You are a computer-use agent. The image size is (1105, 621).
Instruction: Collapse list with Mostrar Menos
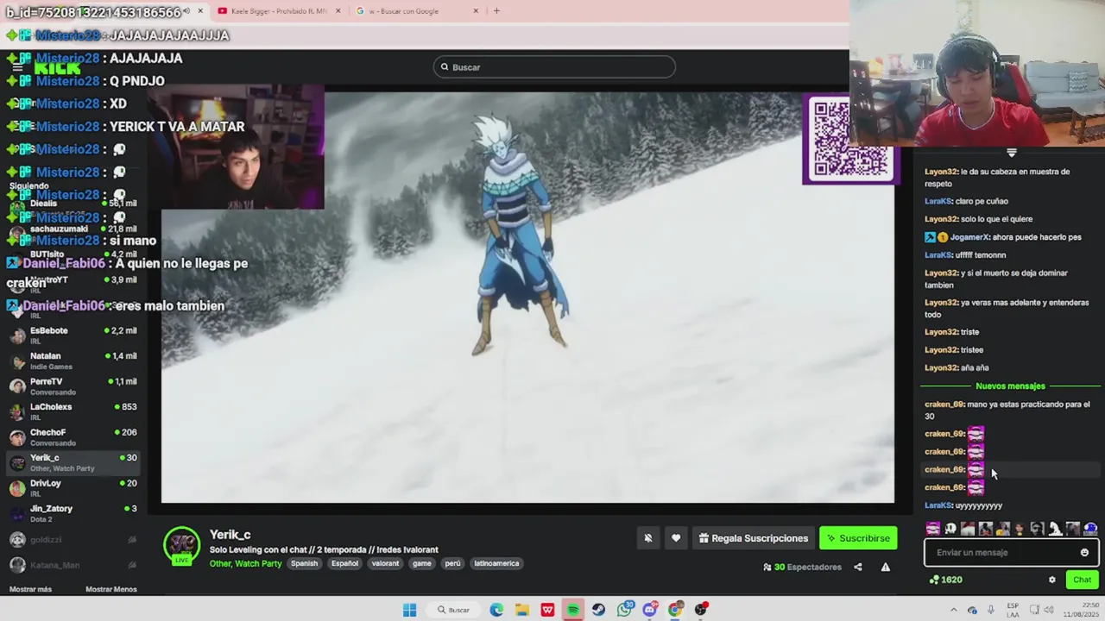[110, 589]
